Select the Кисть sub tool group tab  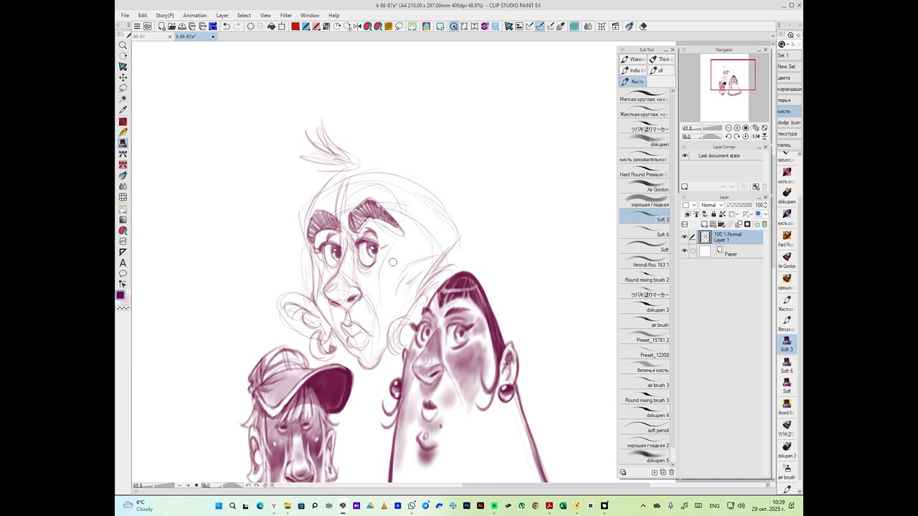tap(633, 81)
